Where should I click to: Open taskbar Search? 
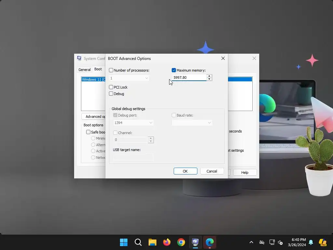pos(138,242)
